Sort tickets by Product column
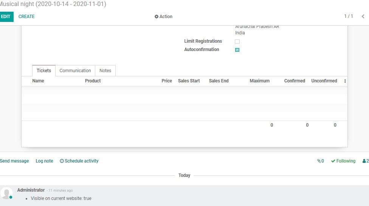The image size is (369, 206). pyautogui.click(x=93, y=81)
